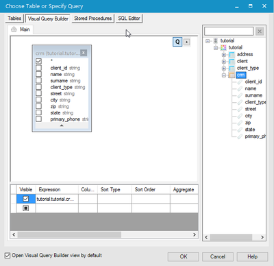
Task: Click the tutorial server icon in tree
Action: pyautogui.click(x=216, y=40)
